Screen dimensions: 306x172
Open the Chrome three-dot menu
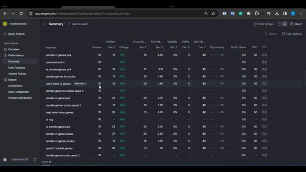pos(301,13)
